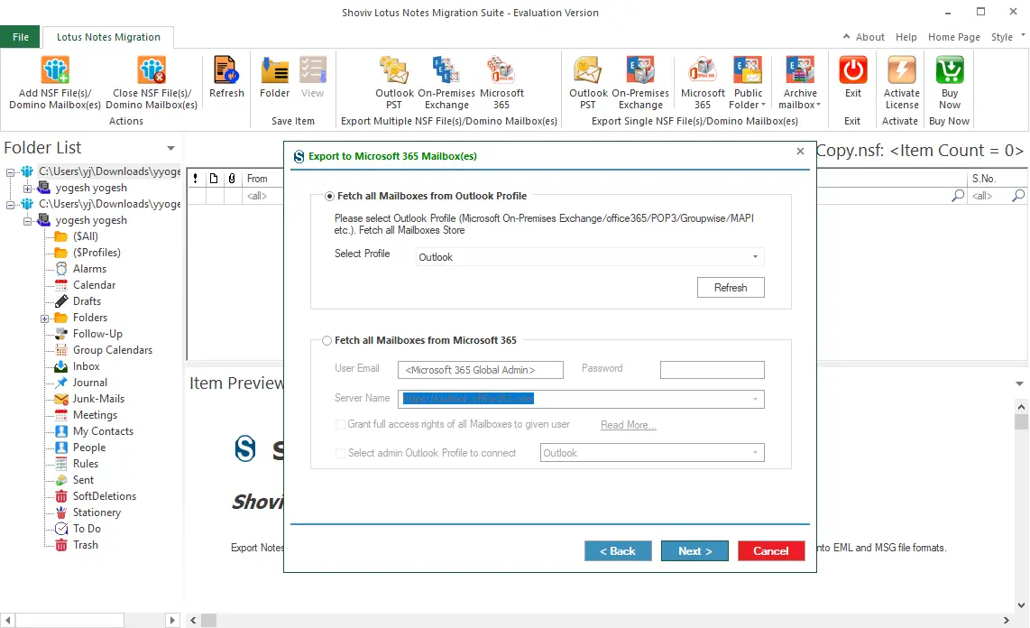Image resolution: width=1030 pixels, height=628 pixels.
Task: Click the Refresh ribbon icon
Action: point(226,69)
